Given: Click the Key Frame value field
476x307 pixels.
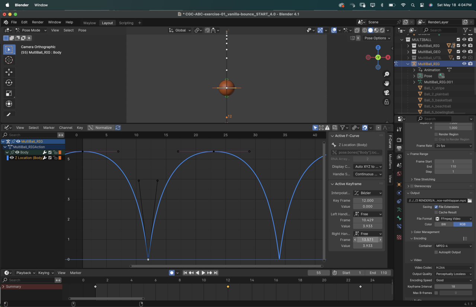Looking at the screenshot, I should pos(367,200).
